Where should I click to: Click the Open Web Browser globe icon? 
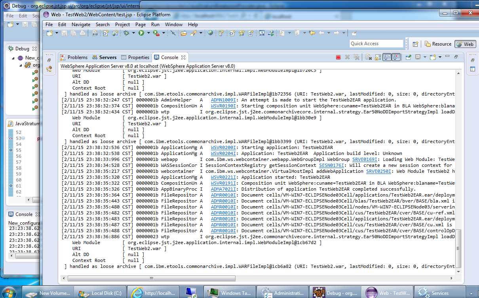tap(210, 33)
